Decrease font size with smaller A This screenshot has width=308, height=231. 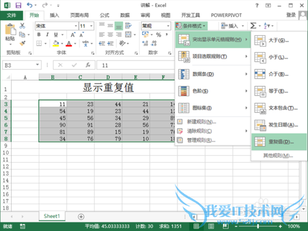pos(82,34)
